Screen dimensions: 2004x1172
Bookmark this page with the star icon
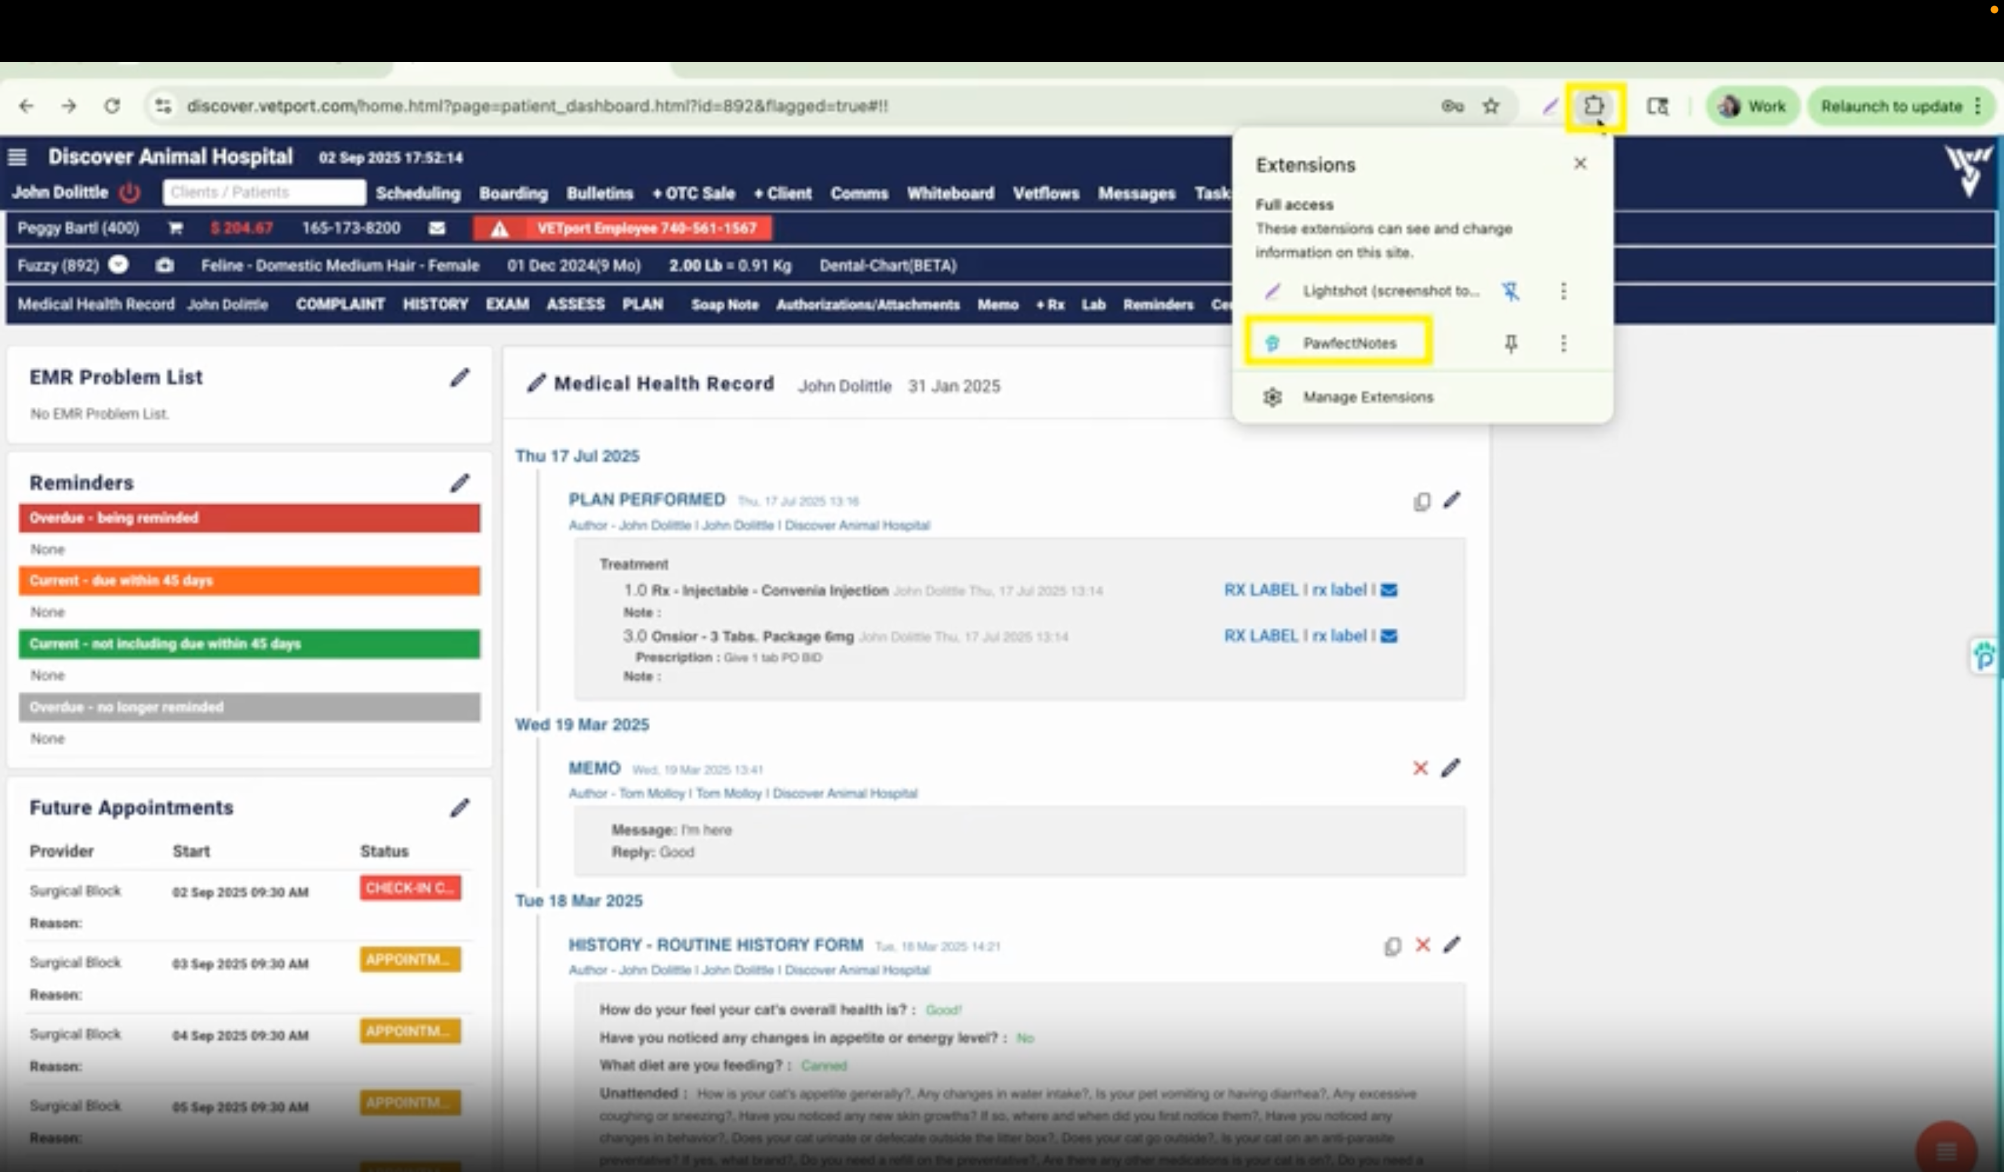1491,106
